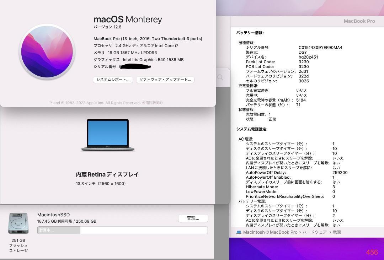The width and height of the screenshot is (384, 260).
Task: Click the 'Pack Lot Code:' row
Action: click(277, 62)
